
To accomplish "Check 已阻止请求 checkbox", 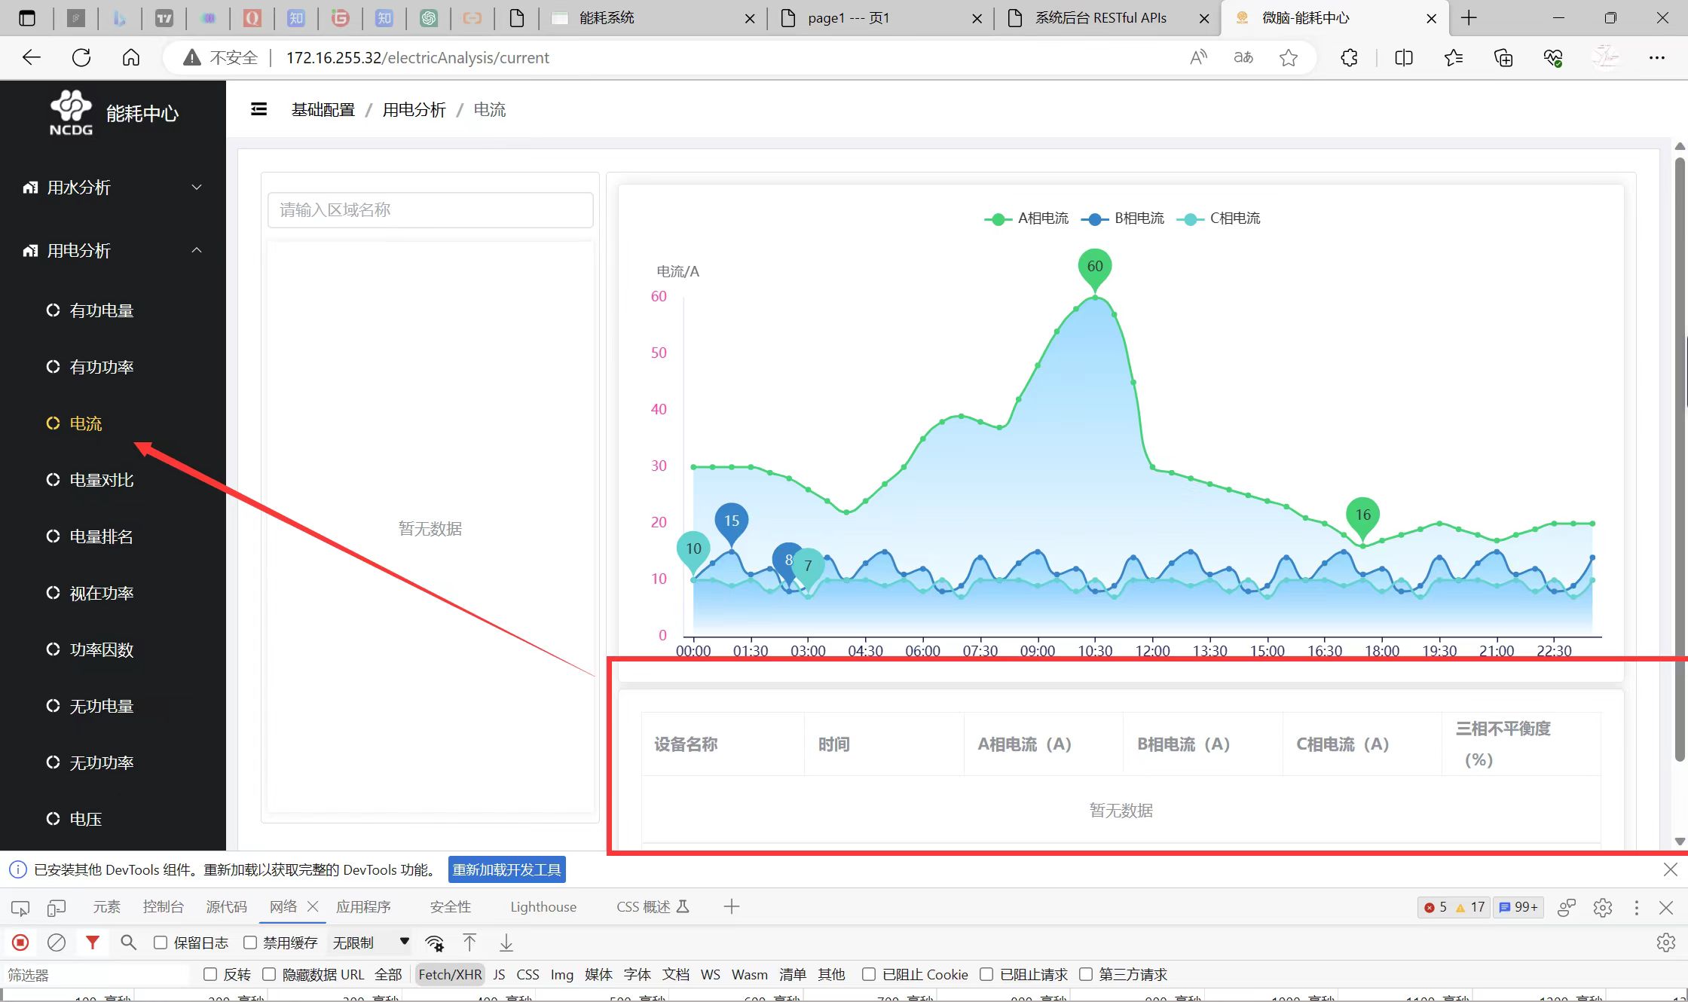I will coord(986,974).
